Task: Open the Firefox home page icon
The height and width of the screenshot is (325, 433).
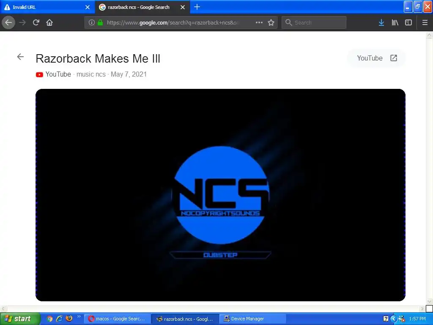Action: 49,22
